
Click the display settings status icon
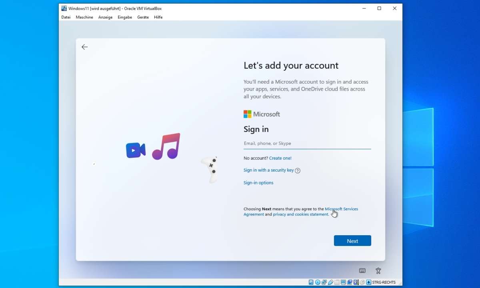[343, 282]
